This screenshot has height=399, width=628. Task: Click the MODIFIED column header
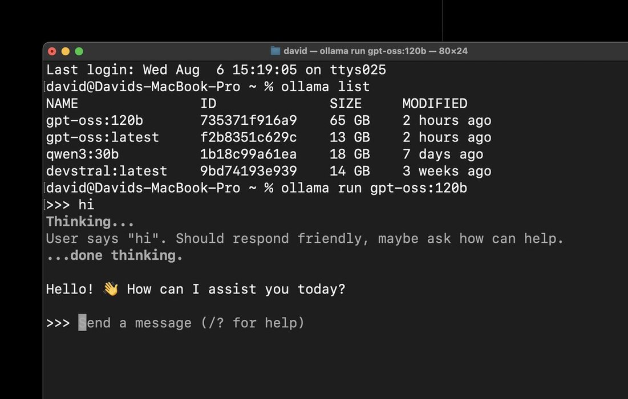435,104
